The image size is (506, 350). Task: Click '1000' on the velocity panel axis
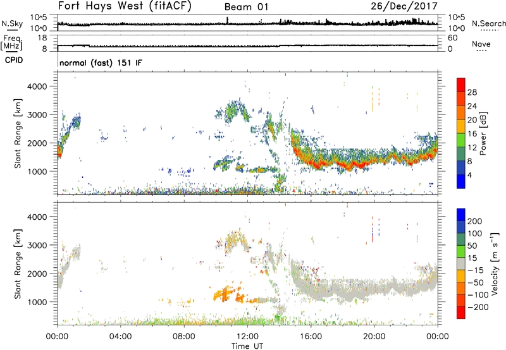[37, 302]
